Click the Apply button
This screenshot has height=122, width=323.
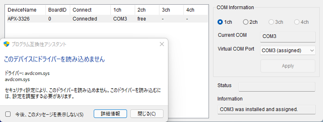(x=288, y=66)
